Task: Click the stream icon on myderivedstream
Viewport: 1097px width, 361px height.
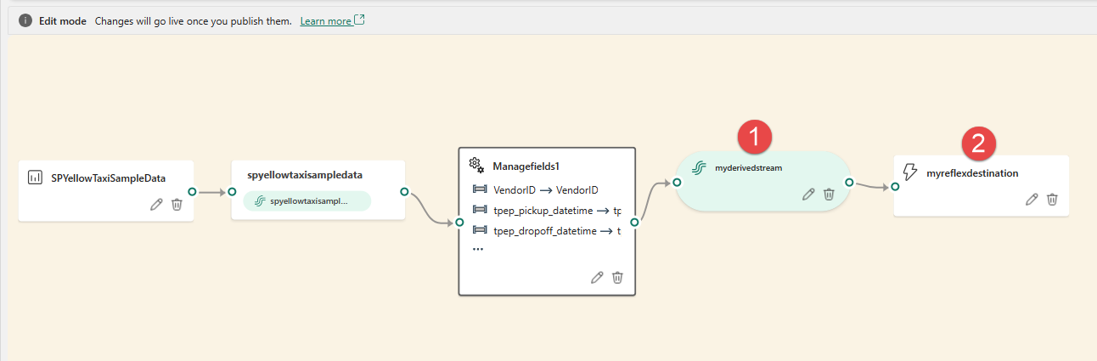Action: point(699,168)
